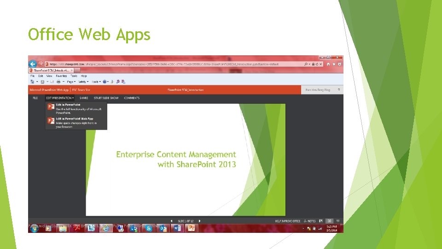Click START SLIDE SHOW
This screenshot has width=442, height=249.
pos(106,98)
